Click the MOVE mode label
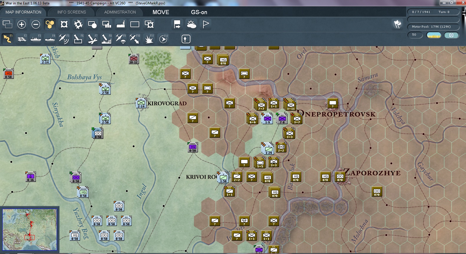 161,12
